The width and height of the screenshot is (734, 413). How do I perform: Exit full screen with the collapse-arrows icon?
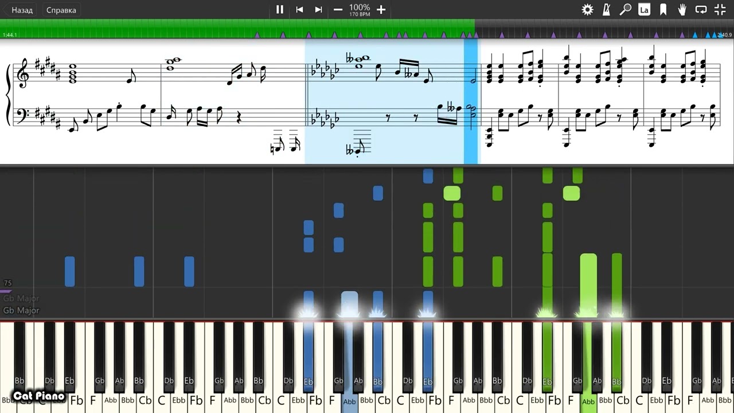720,9
